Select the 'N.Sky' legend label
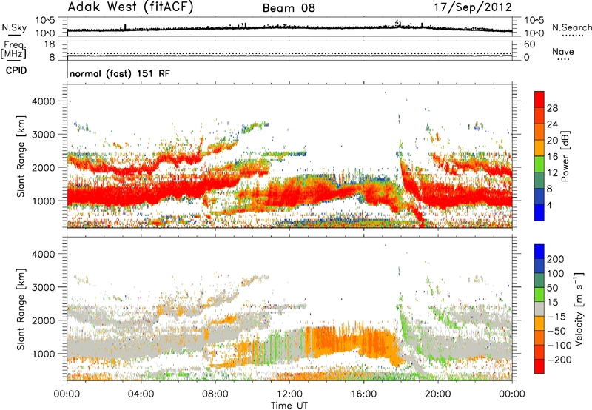 (14, 27)
